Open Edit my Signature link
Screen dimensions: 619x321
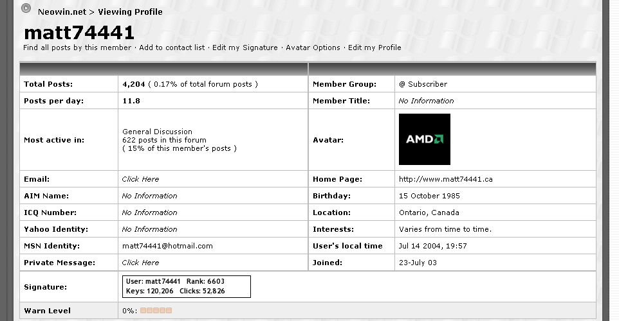click(x=245, y=48)
